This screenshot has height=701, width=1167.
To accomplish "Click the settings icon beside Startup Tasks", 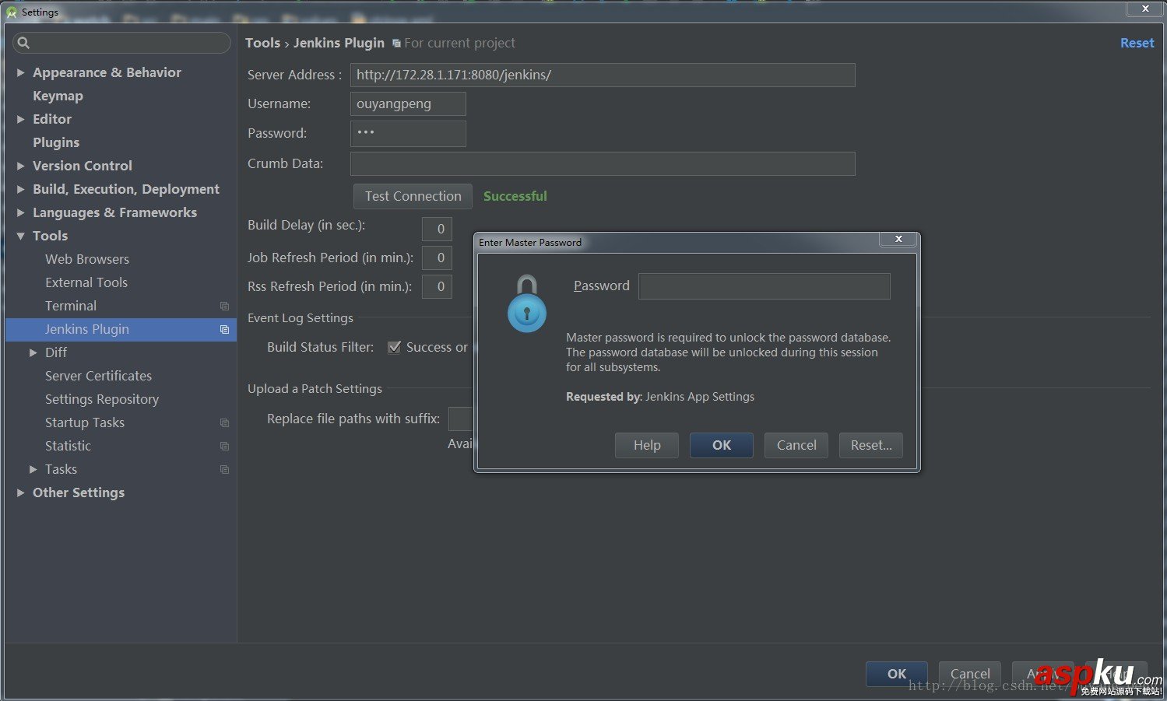I will tap(225, 422).
